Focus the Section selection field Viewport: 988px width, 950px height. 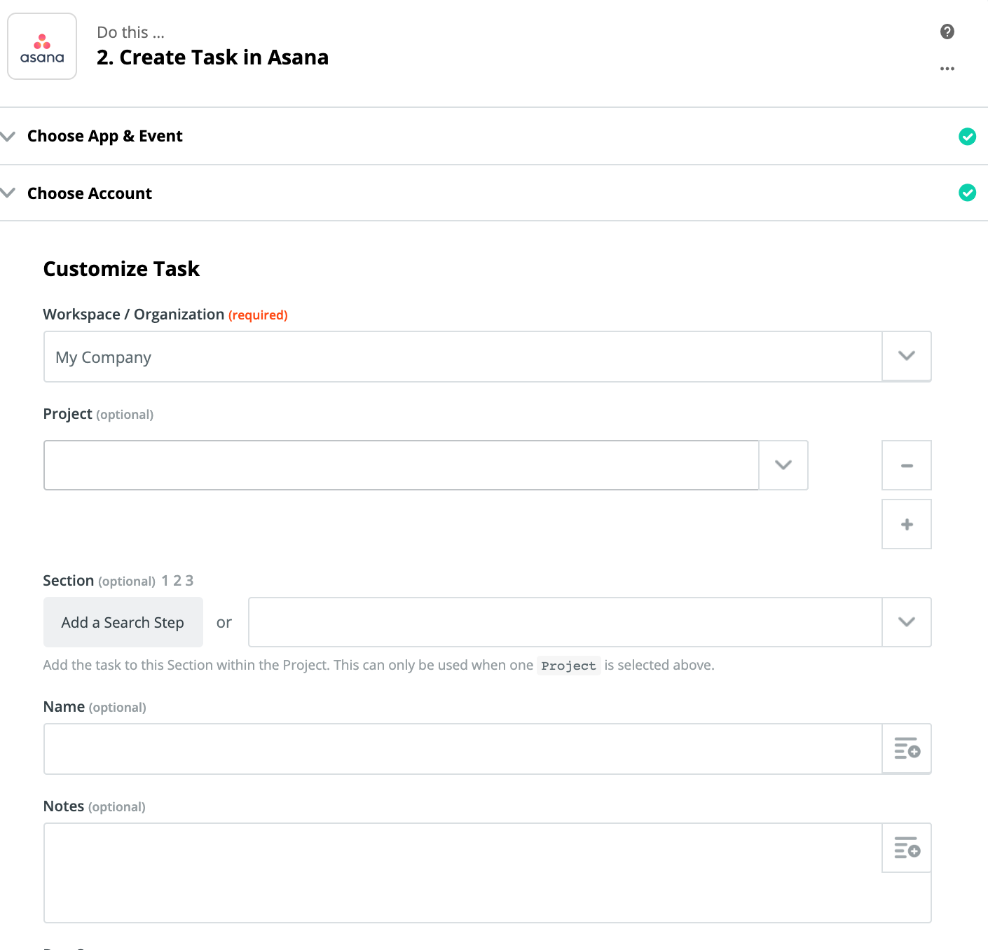pos(565,622)
